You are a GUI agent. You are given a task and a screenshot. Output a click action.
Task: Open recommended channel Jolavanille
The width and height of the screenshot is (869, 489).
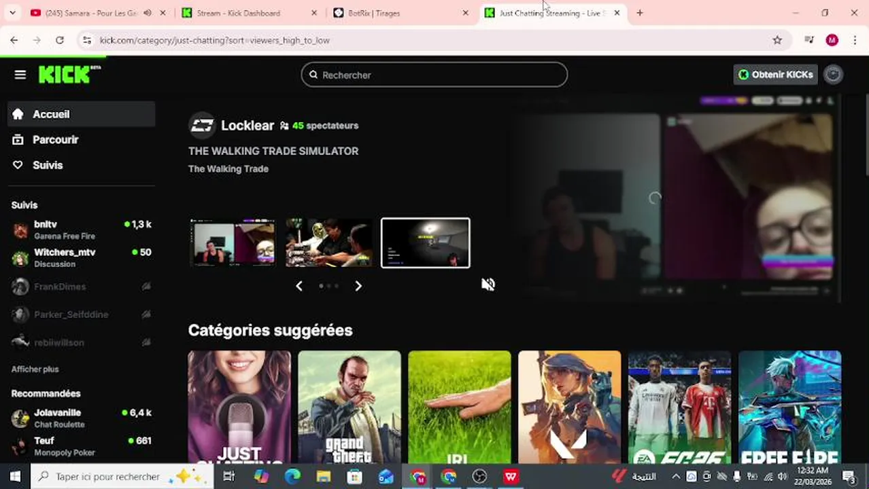pos(82,418)
